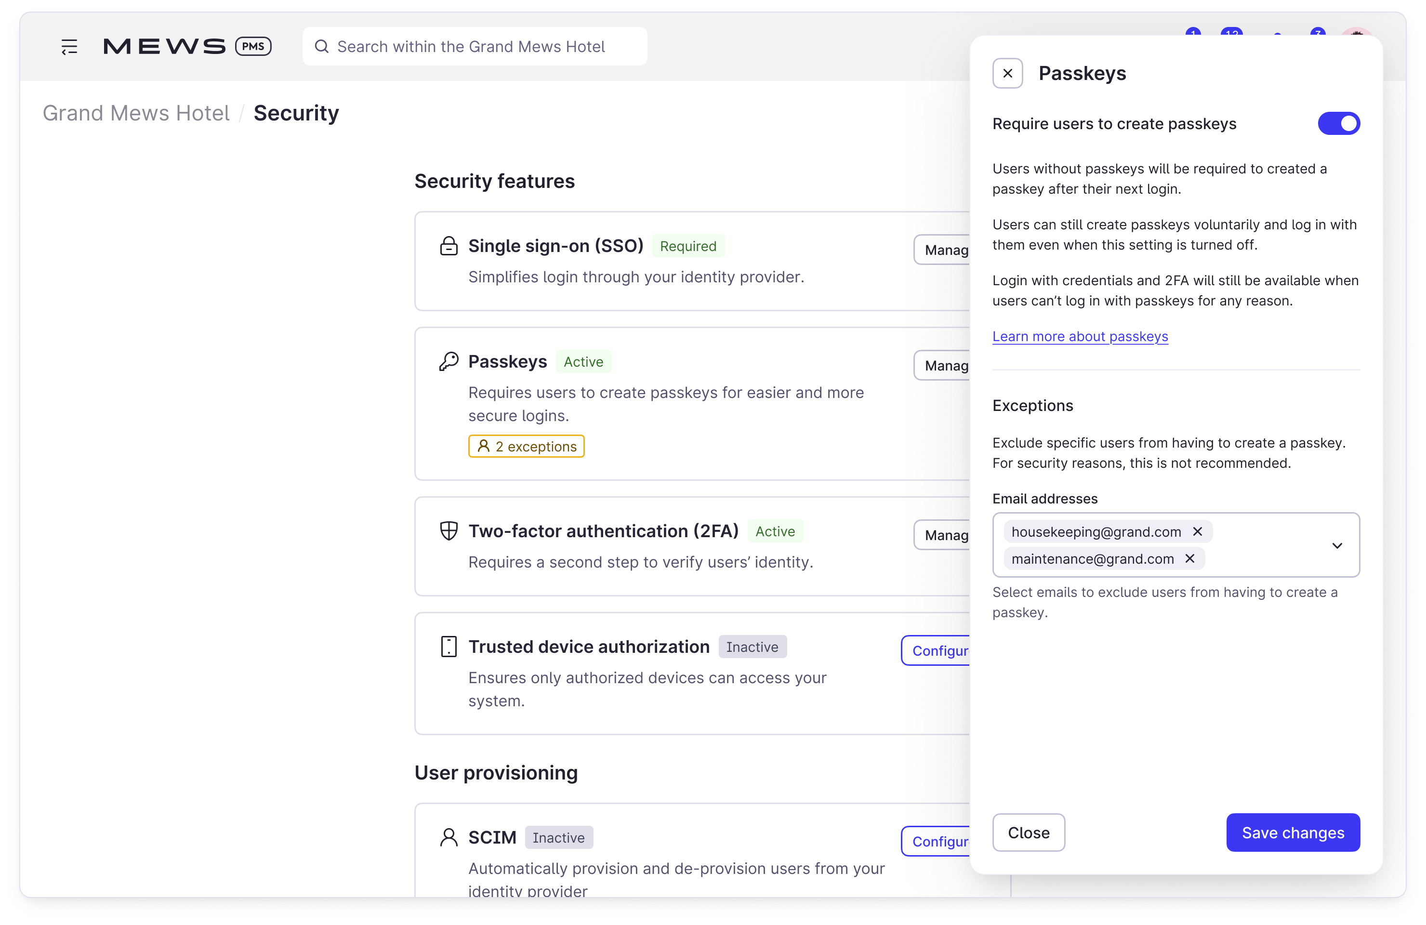Click the PMS badge next to logo
The image size is (1426, 925).
[253, 46]
